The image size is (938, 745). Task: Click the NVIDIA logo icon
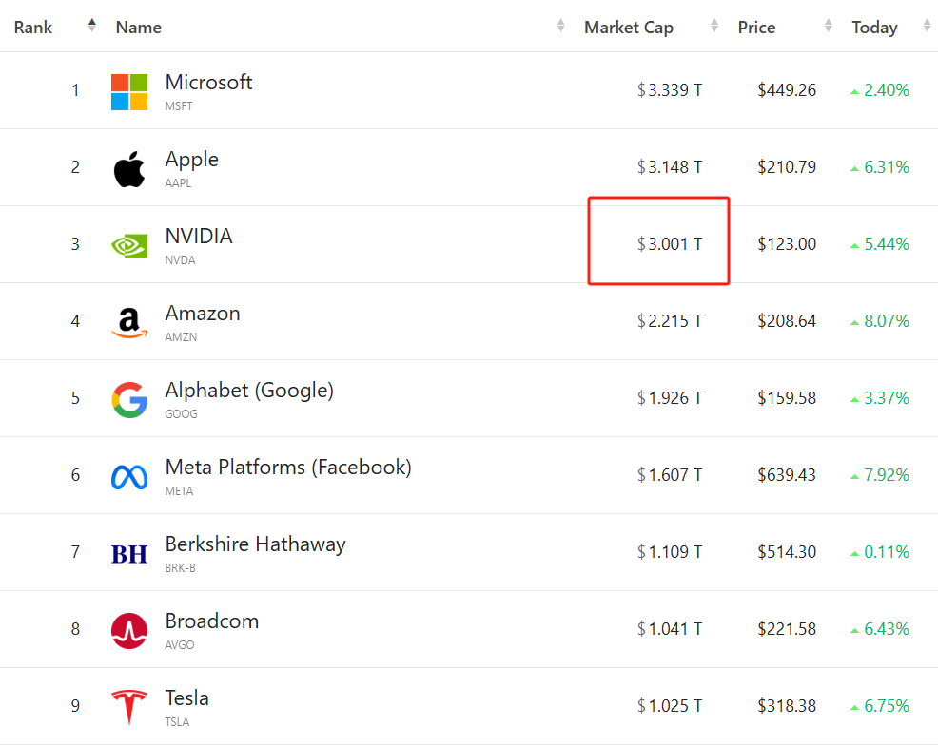tap(129, 246)
